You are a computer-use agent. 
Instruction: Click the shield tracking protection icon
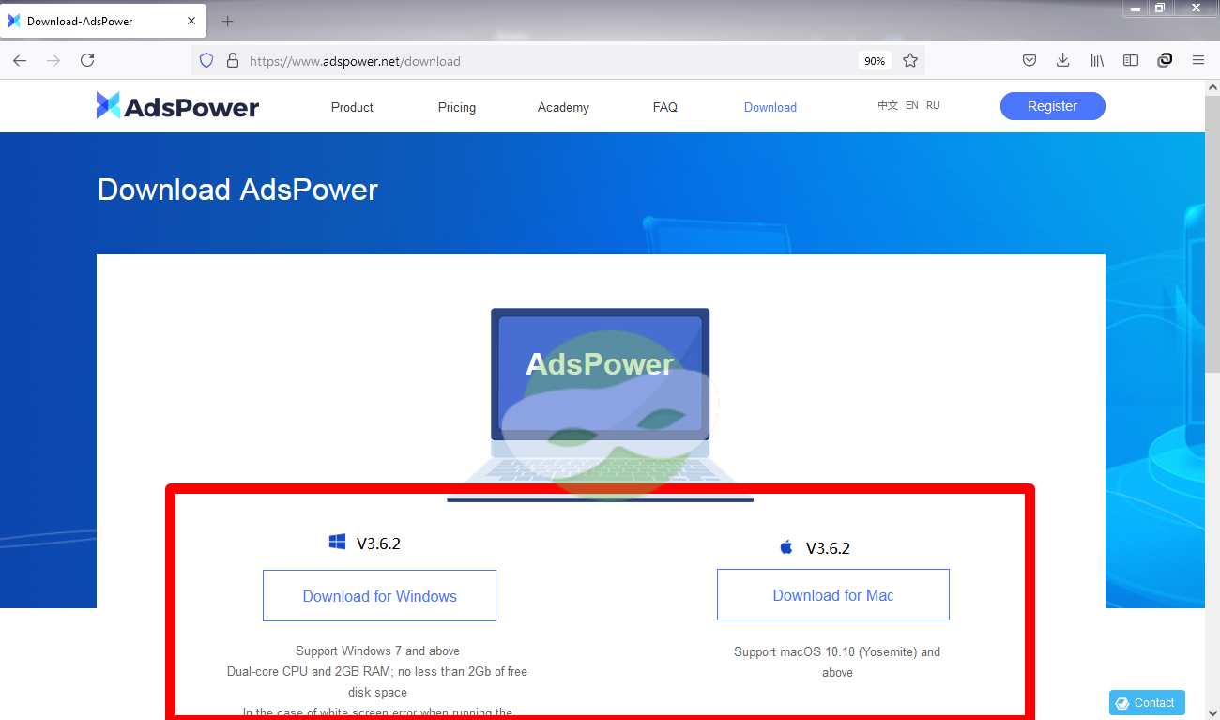pos(206,60)
